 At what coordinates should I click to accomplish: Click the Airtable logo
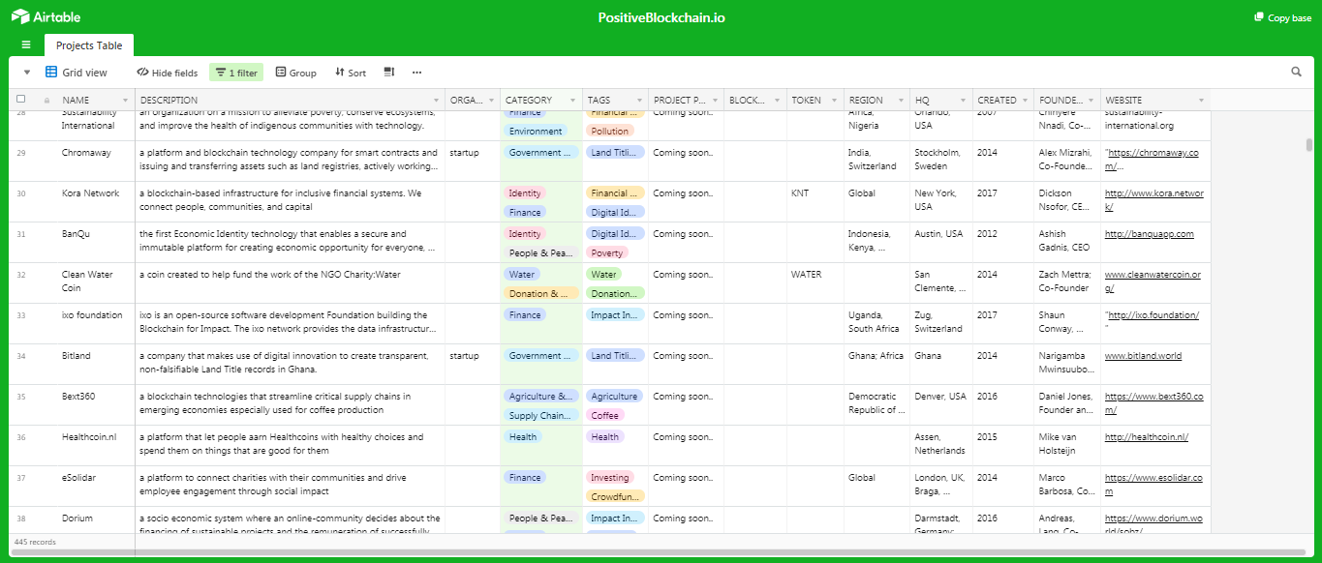click(46, 17)
